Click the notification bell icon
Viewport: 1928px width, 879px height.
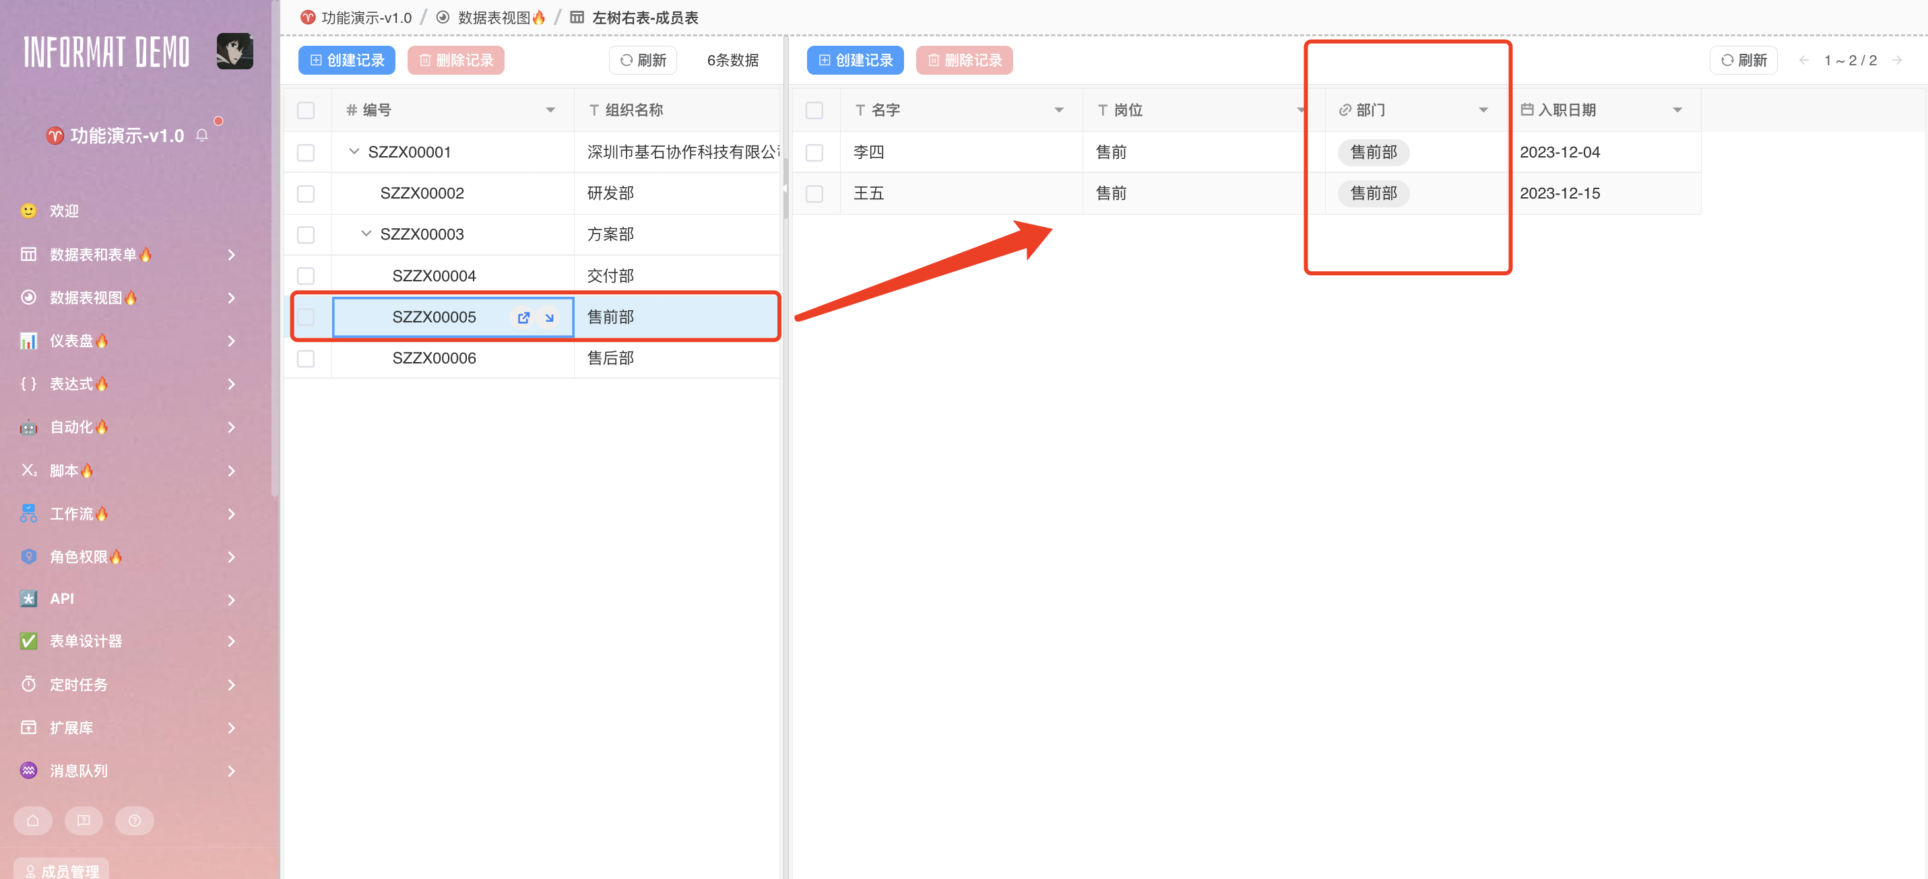point(202,135)
